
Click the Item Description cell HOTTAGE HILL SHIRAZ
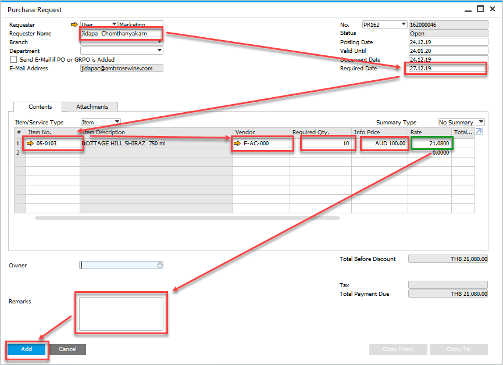(x=156, y=144)
